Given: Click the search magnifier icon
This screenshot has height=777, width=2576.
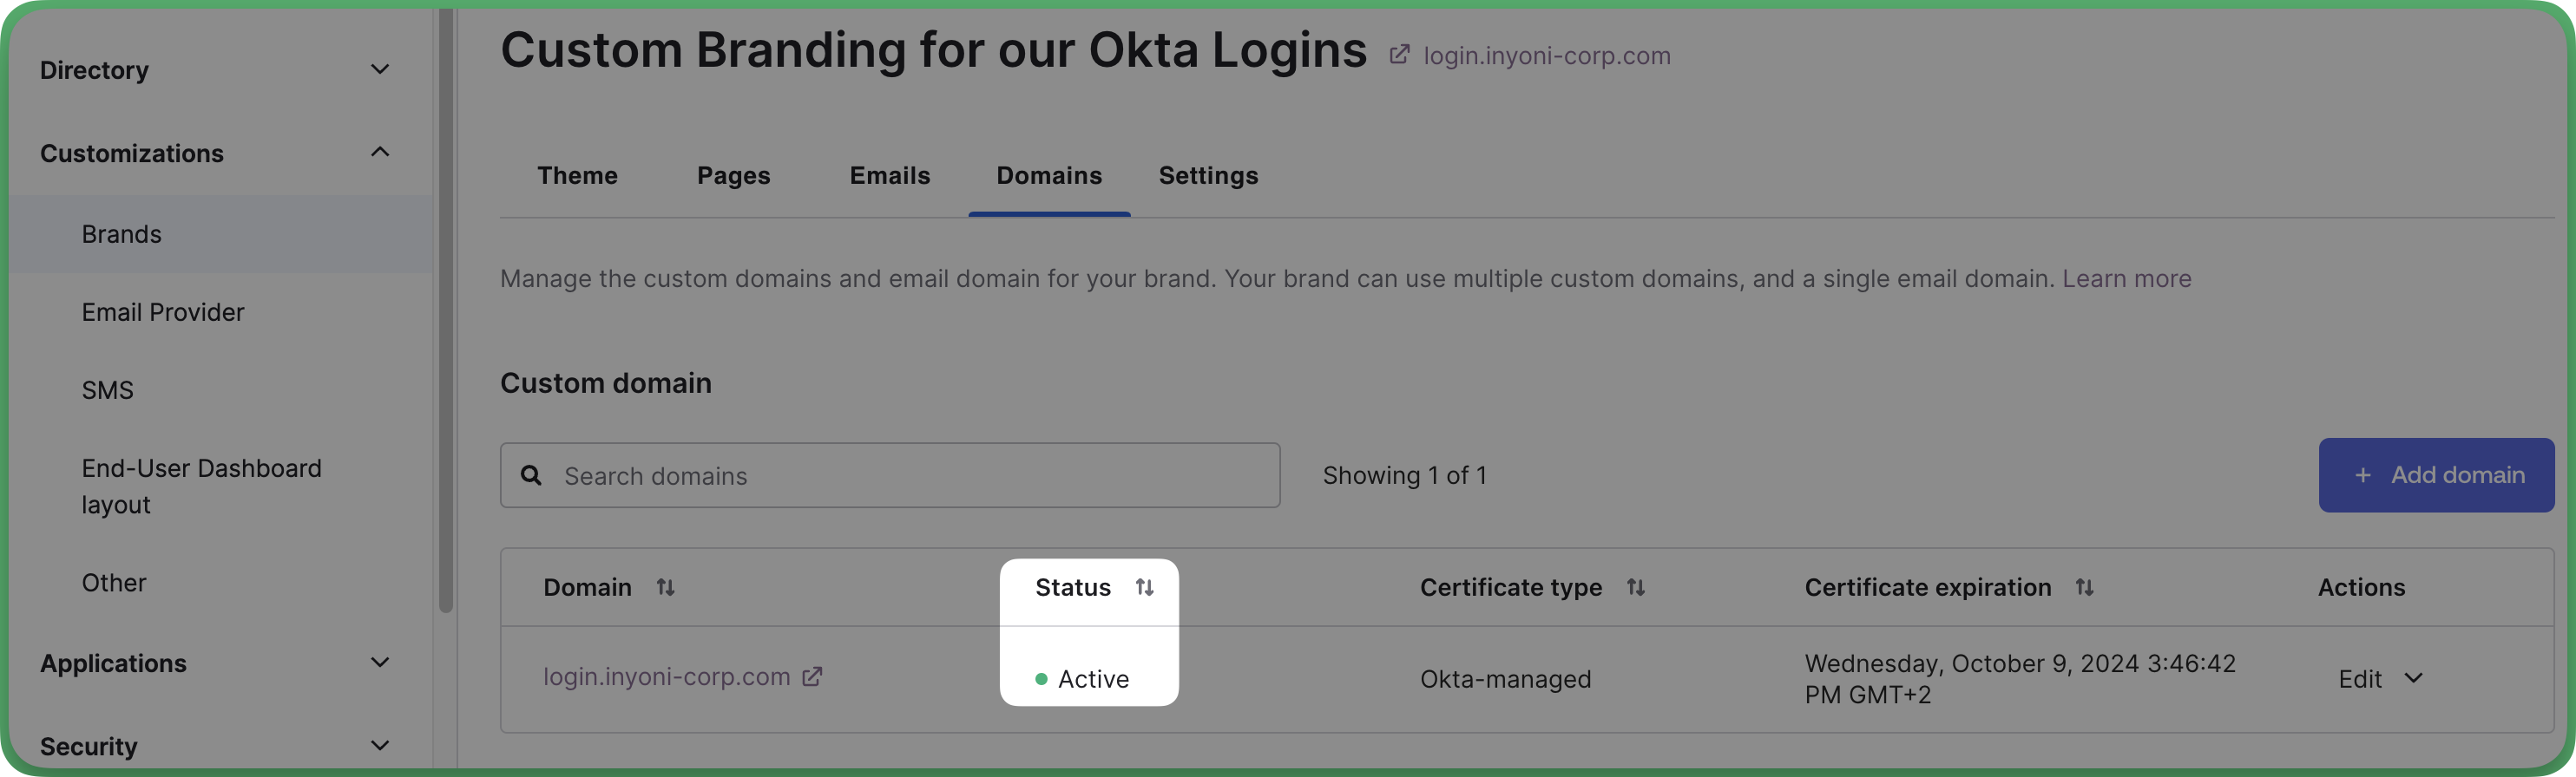Looking at the screenshot, I should pyautogui.click(x=531, y=475).
